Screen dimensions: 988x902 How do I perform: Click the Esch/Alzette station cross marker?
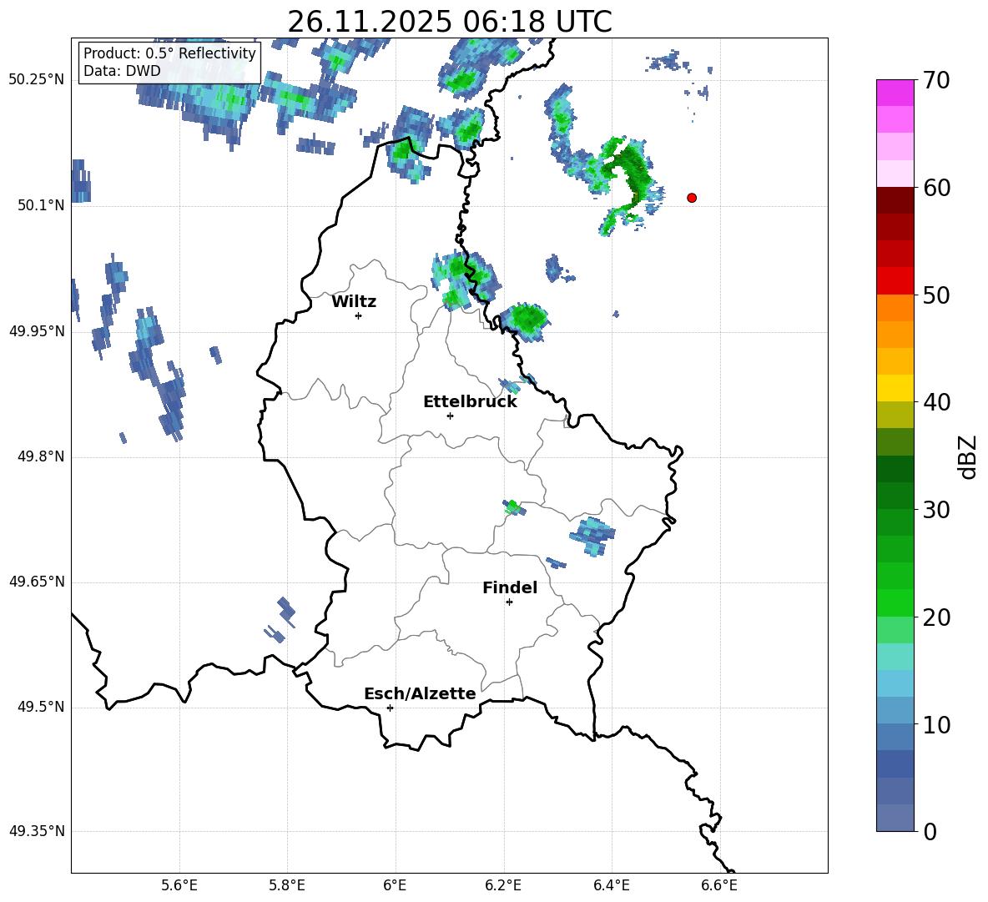pyautogui.click(x=390, y=708)
